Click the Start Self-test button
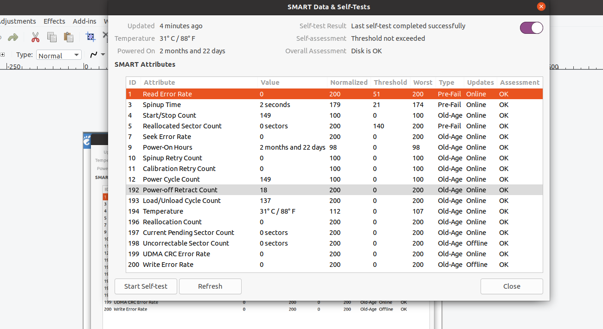 pos(146,286)
